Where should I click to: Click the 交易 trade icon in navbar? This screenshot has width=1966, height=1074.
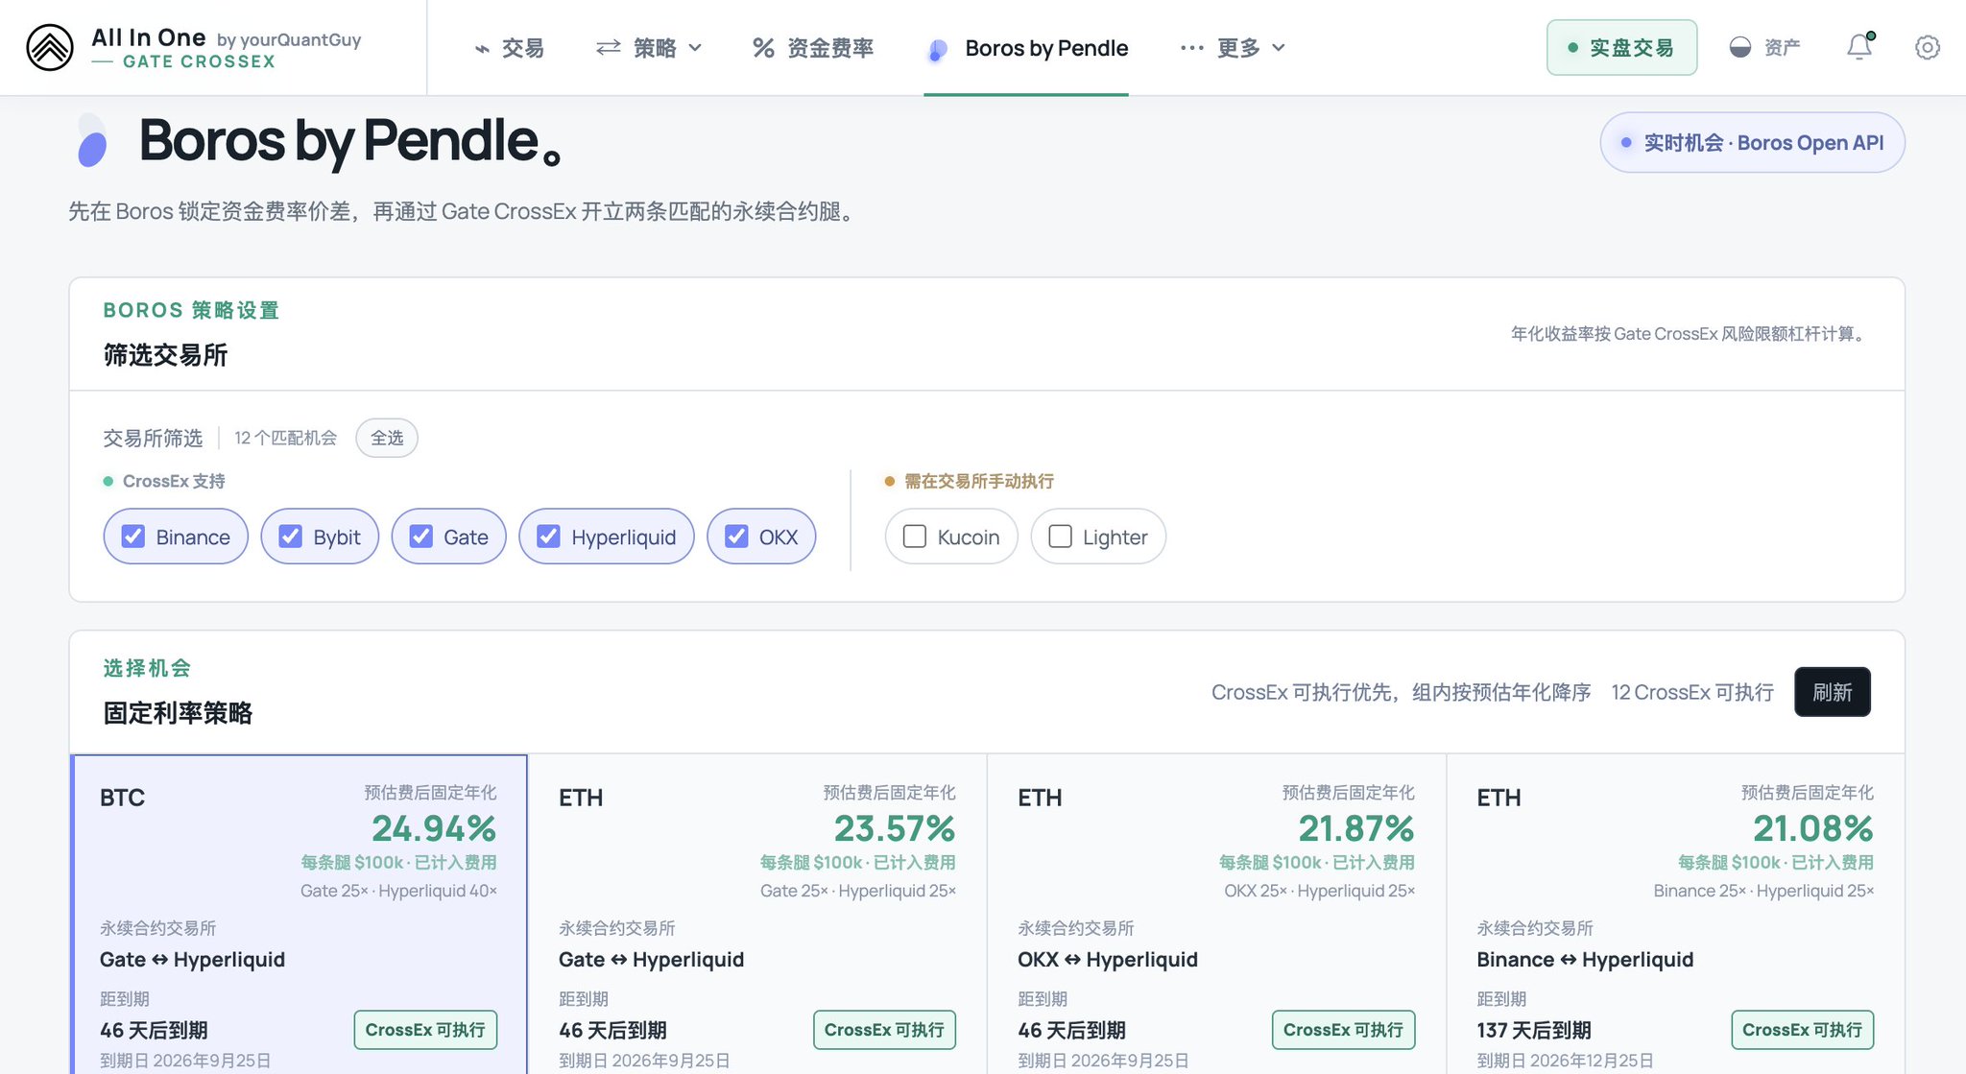482,48
